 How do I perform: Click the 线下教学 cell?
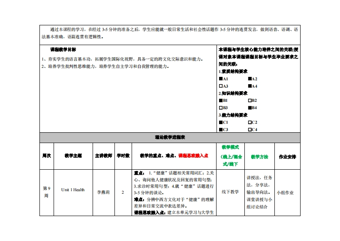click(x=230, y=192)
